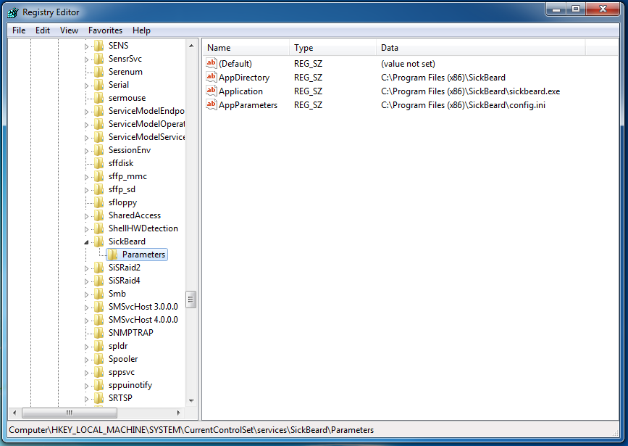The width and height of the screenshot is (628, 446).
Task: Expand the spldr key
Action: point(86,347)
